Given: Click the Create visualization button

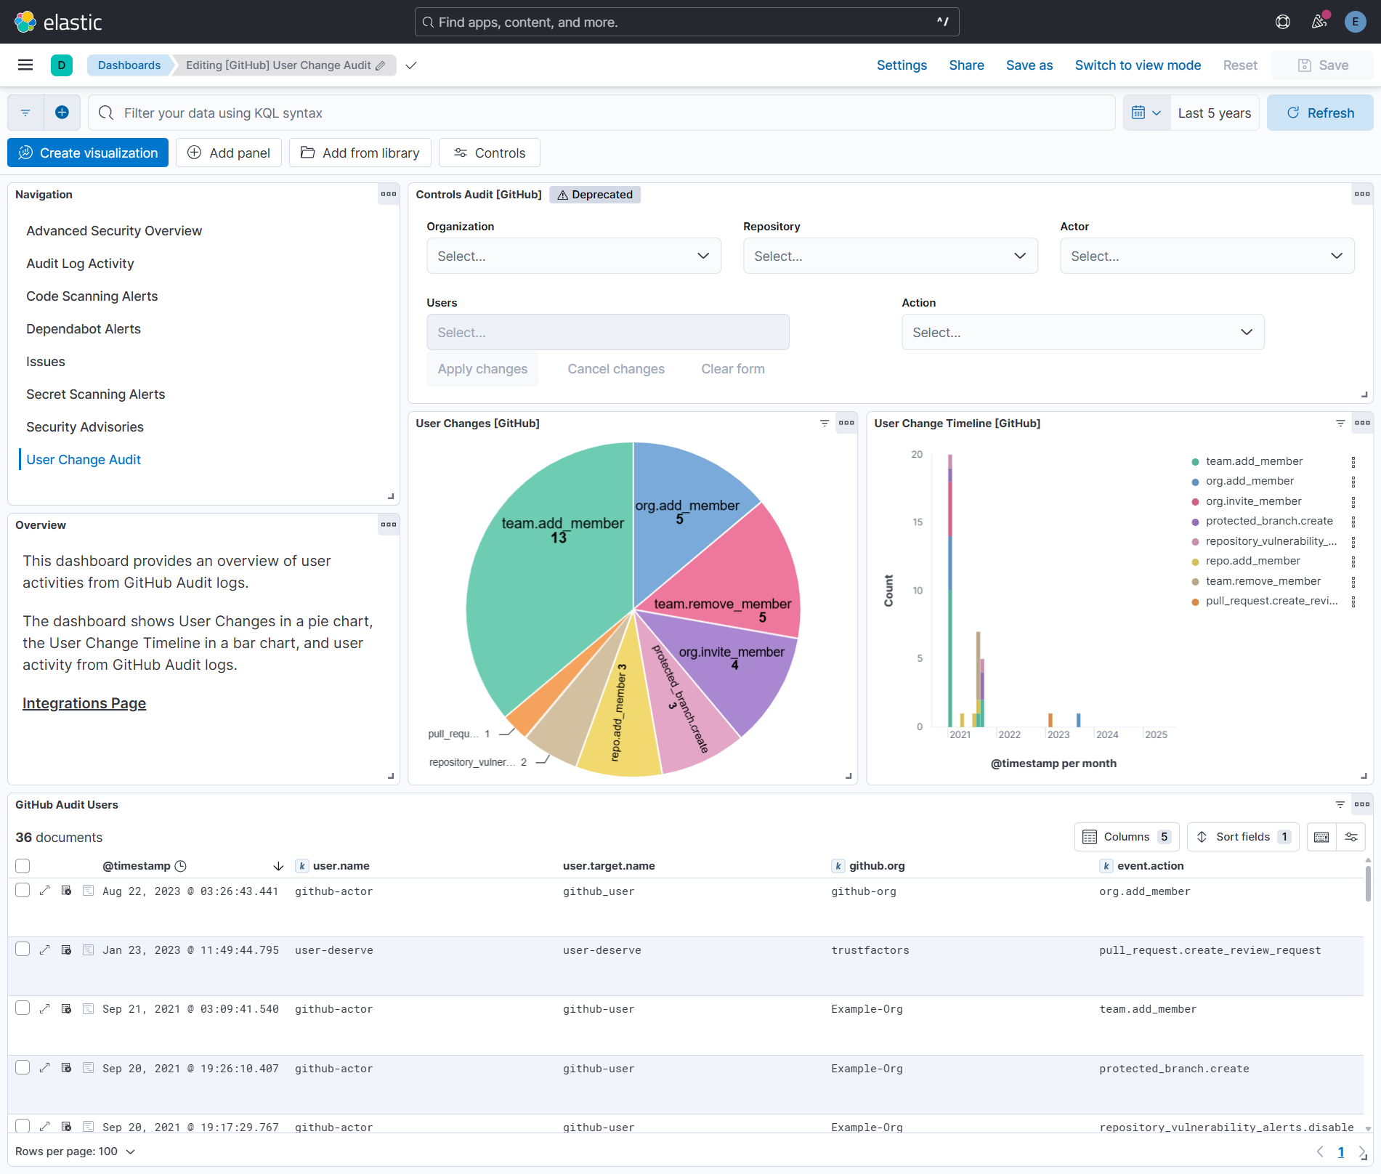Looking at the screenshot, I should pyautogui.click(x=88, y=153).
